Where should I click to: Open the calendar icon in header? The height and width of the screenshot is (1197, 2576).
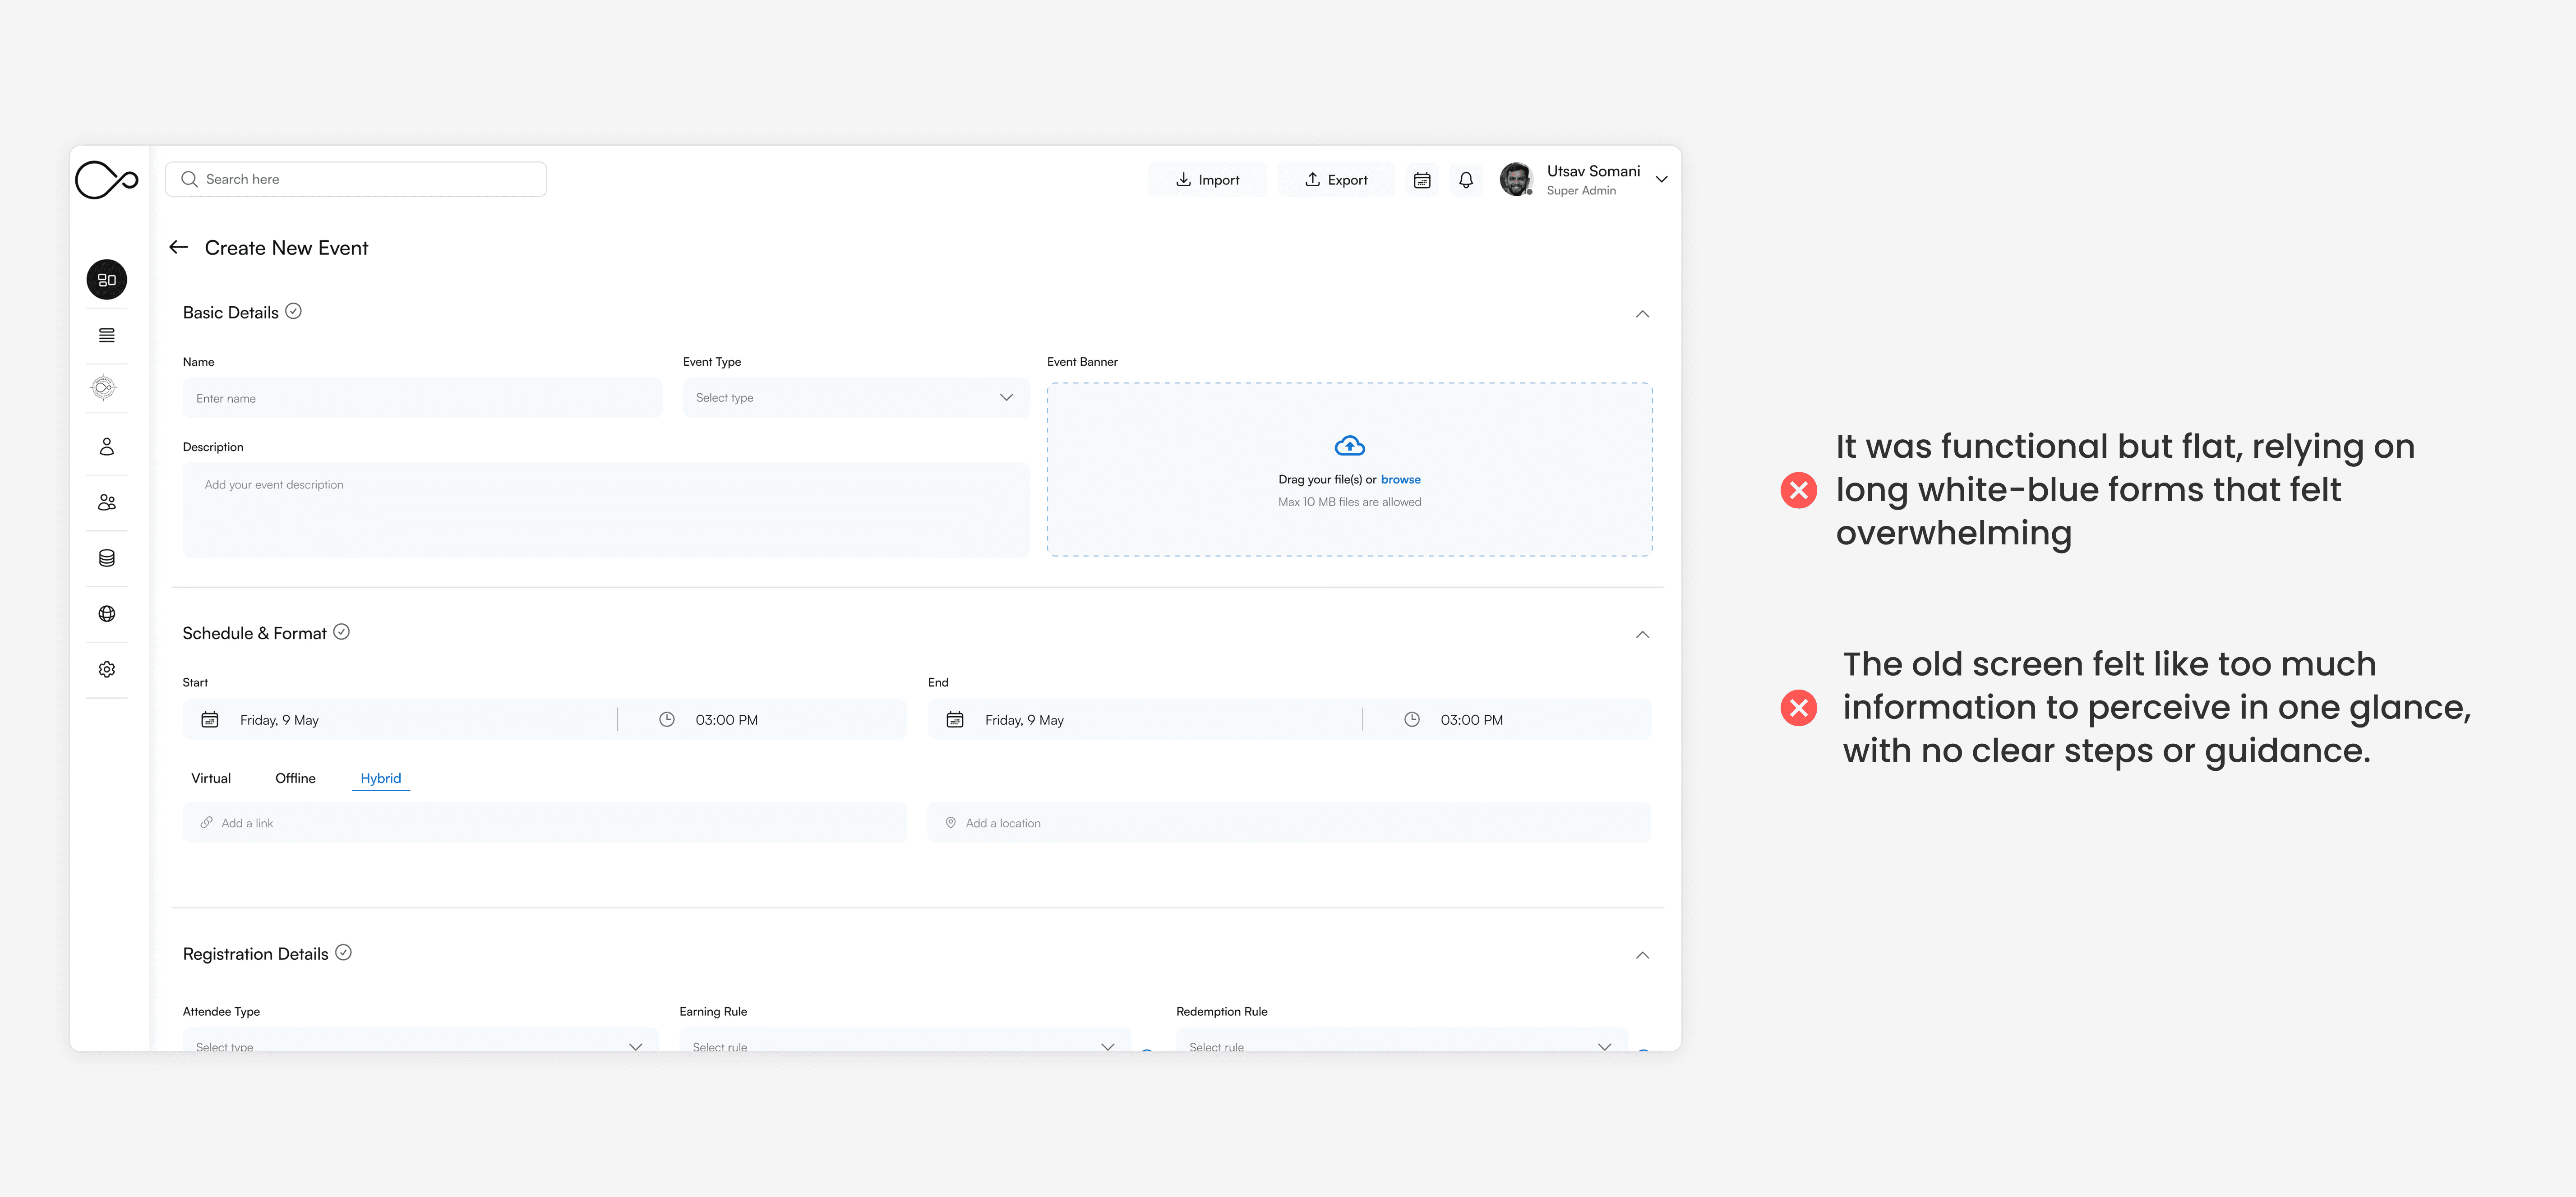tap(1421, 180)
